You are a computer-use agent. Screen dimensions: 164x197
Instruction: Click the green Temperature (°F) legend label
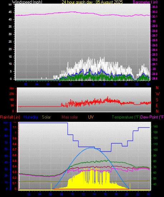pyautogui.click(x=126, y=117)
